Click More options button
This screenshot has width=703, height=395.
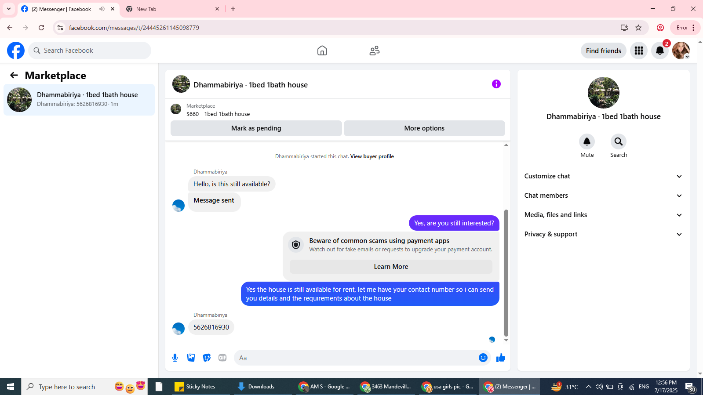pos(424,128)
